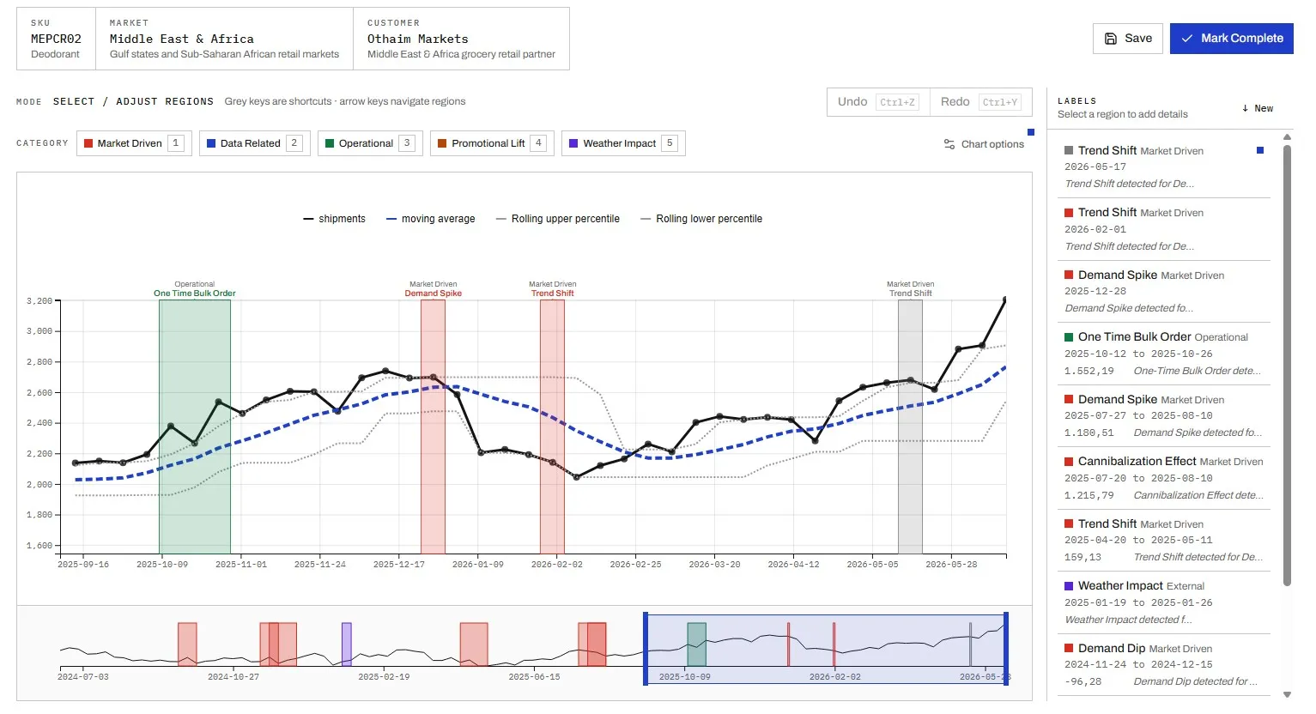The width and height of the screenshot is (1316, 714).
Task: Toggle Rolling upper percentile legend entry
Action: pyautogui.click(x=558, y=219)
